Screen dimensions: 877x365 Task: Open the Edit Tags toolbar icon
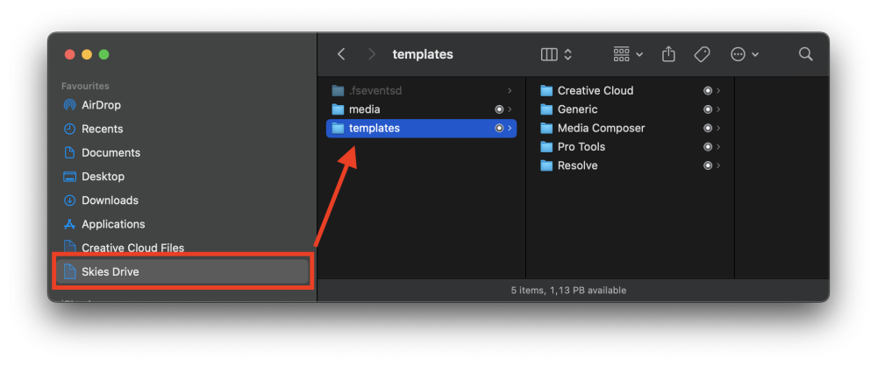click(702, 54)
